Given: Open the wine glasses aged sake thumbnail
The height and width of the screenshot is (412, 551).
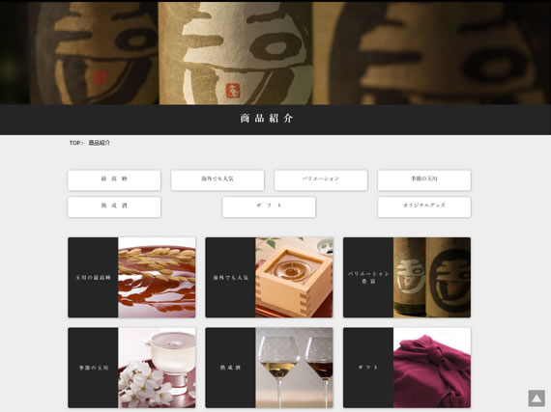Looking at the screenshot, I should click(x=294, y=368).
